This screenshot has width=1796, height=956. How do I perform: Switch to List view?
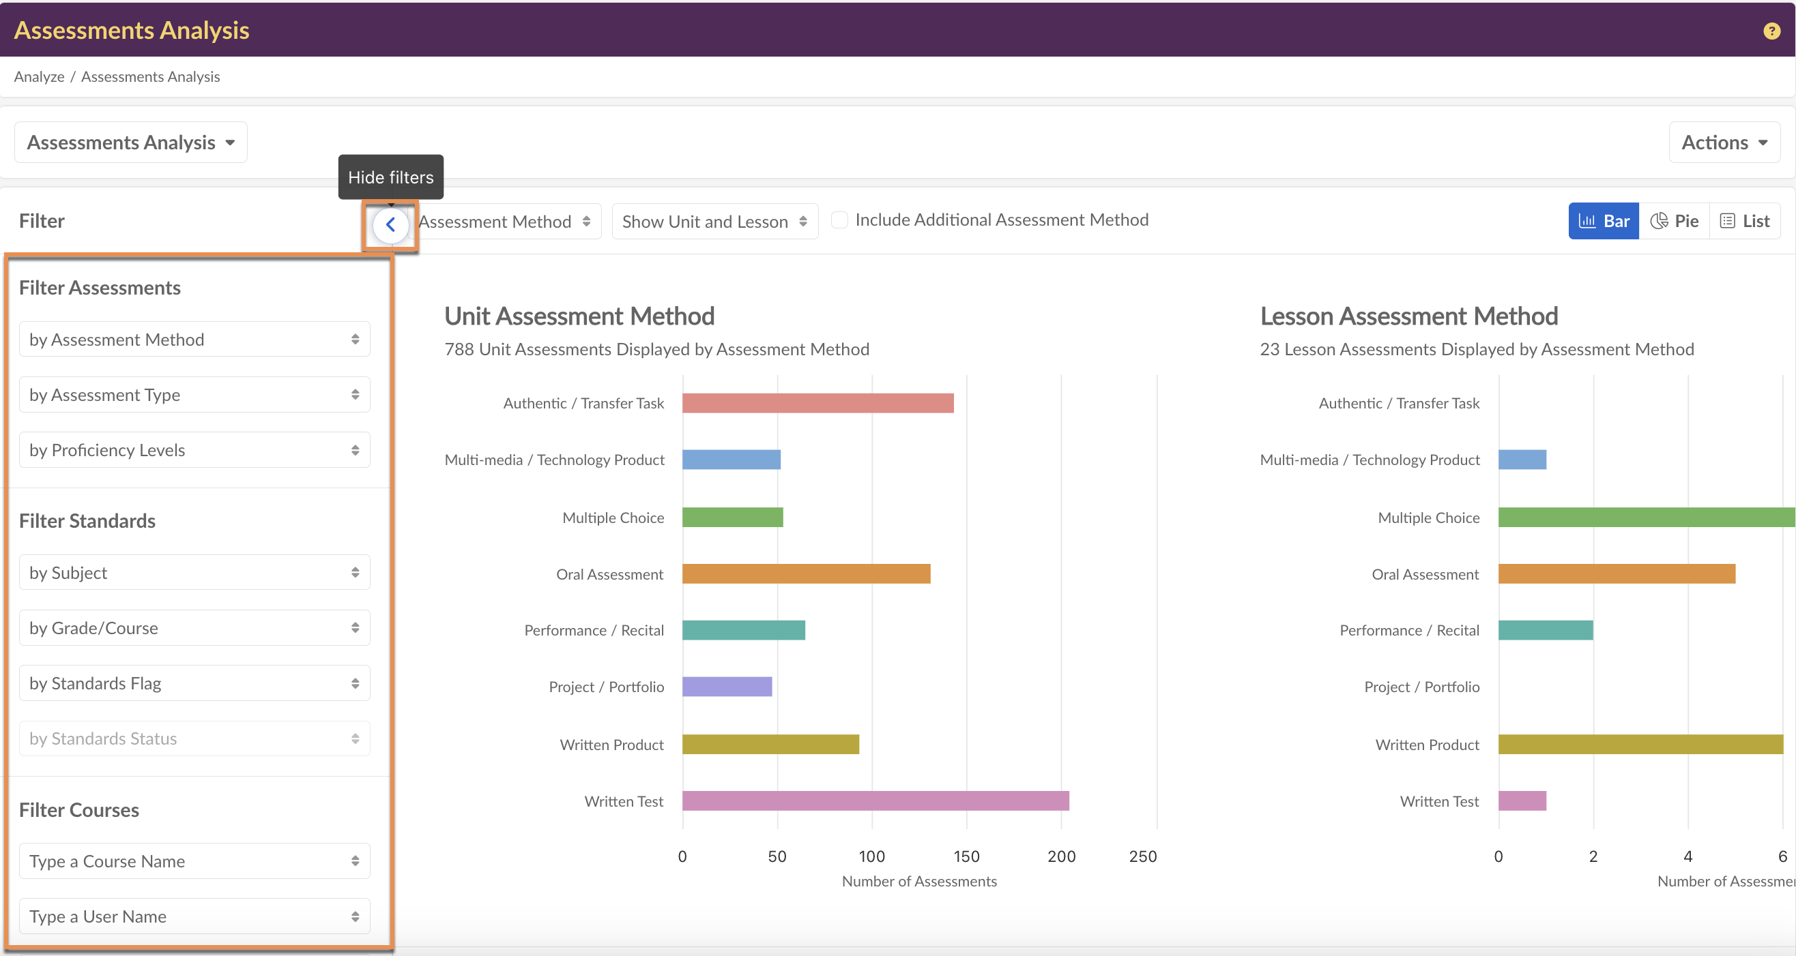pos(1744,221)
